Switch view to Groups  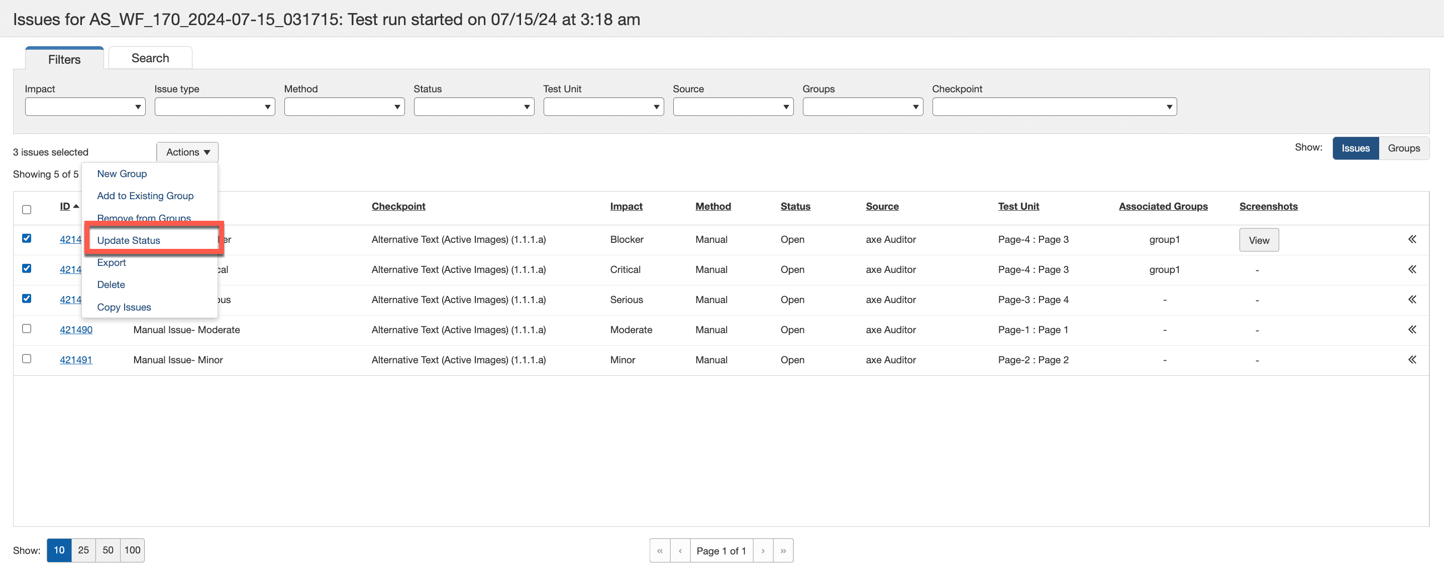click(x=1403, y=149)
